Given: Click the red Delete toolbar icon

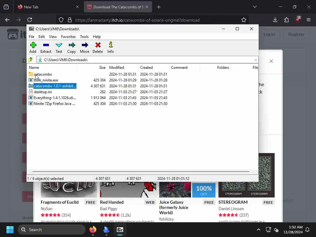Looking at the screenshot, I should 98,48.
